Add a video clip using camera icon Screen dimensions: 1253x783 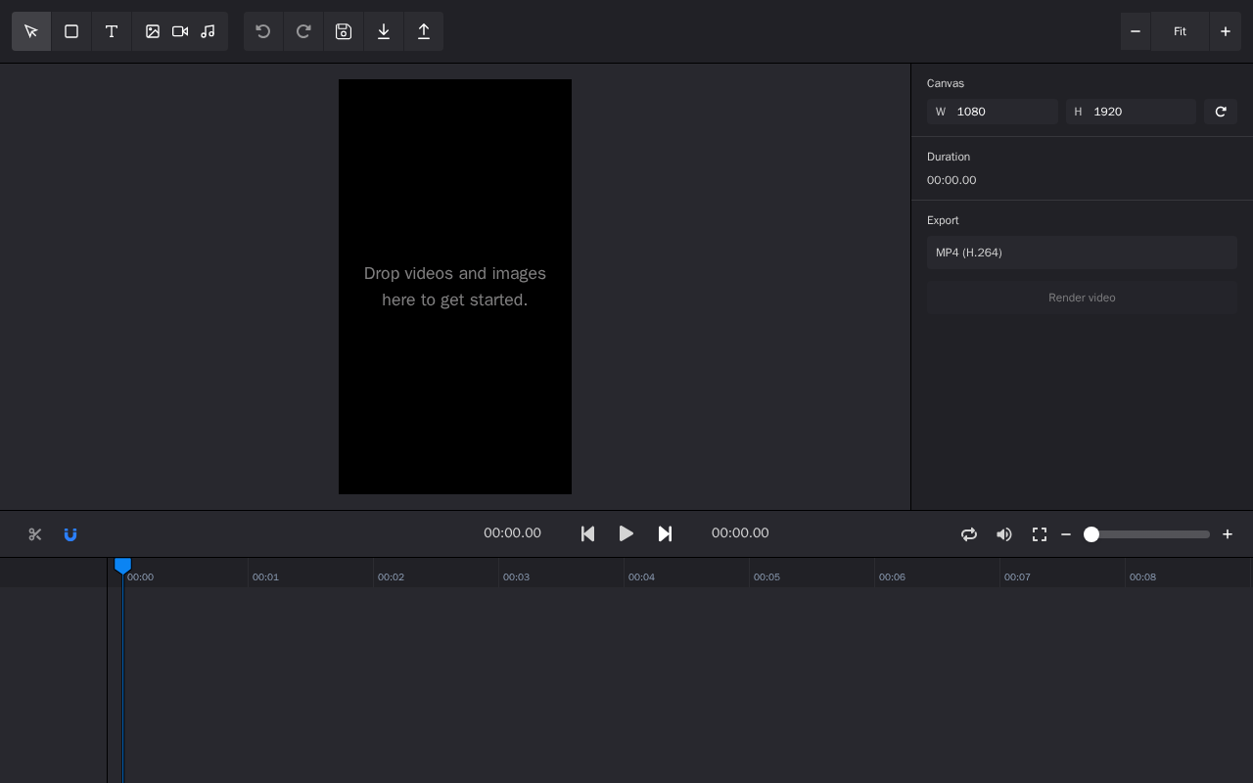[180, 31]
